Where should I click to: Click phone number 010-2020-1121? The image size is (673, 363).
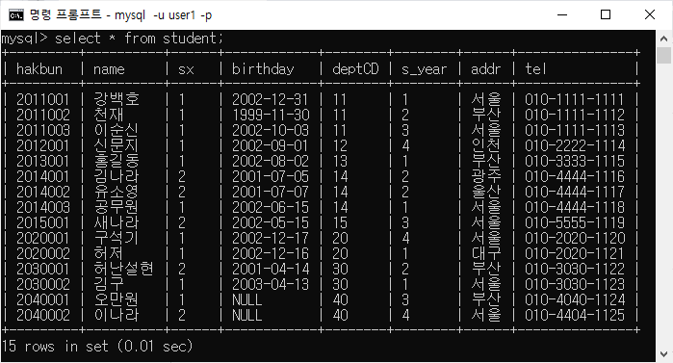point(574,253)
